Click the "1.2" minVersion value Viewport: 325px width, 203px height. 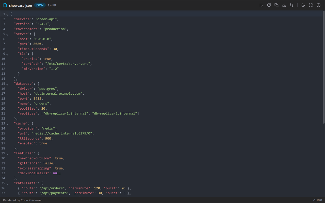tap(54, 69)
